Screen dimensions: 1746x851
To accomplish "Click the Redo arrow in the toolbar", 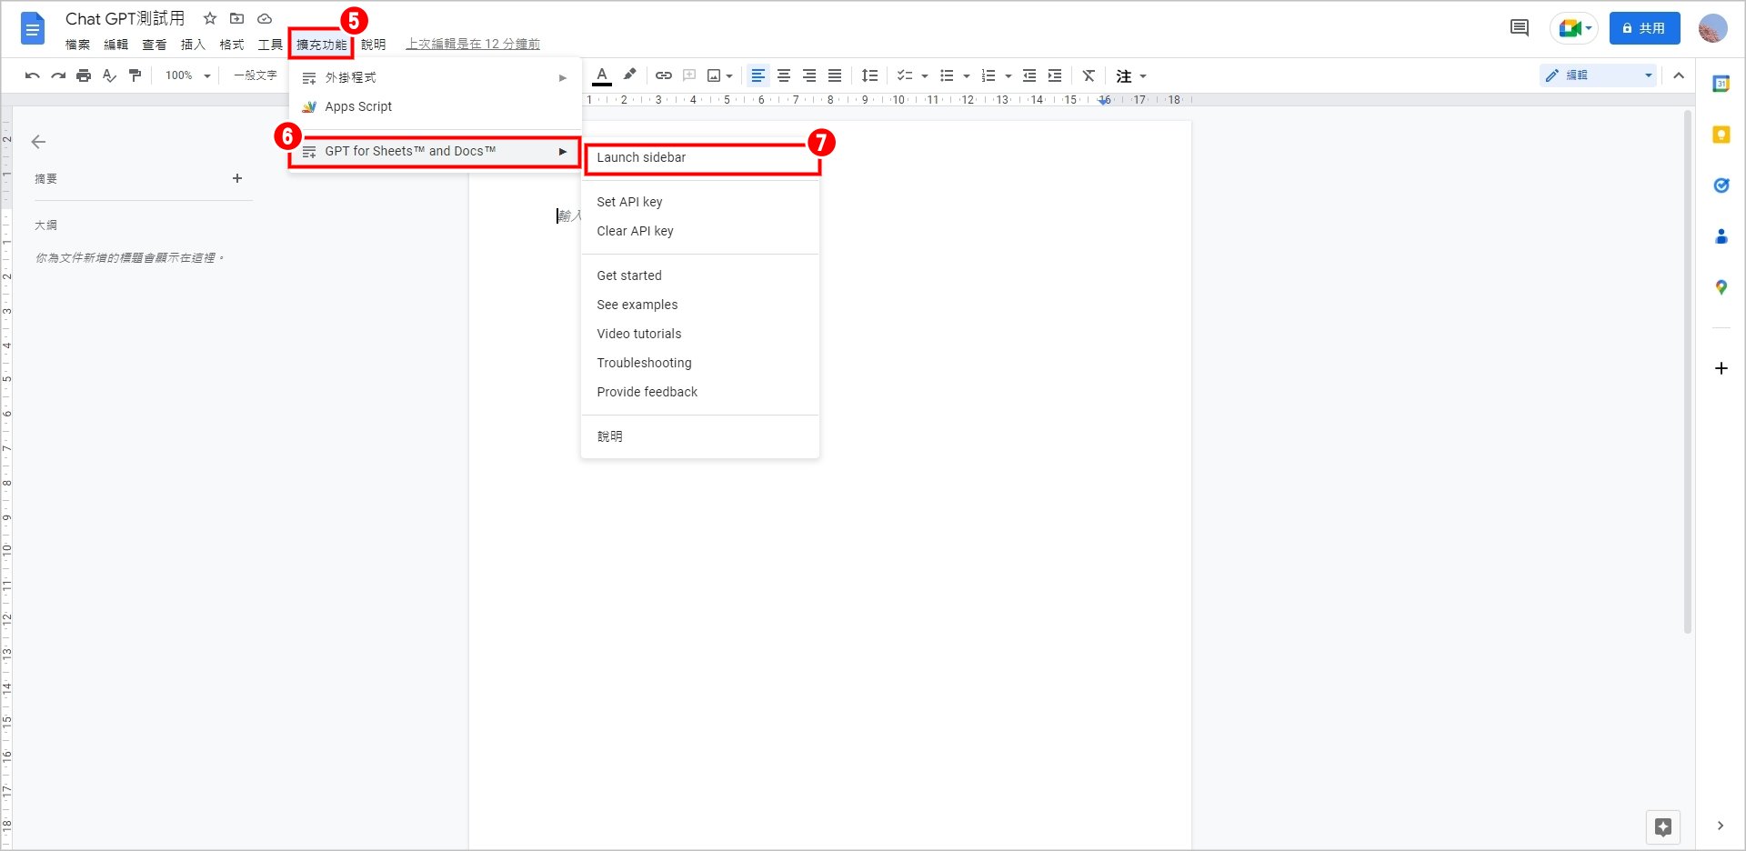I will tap(58, 75).
